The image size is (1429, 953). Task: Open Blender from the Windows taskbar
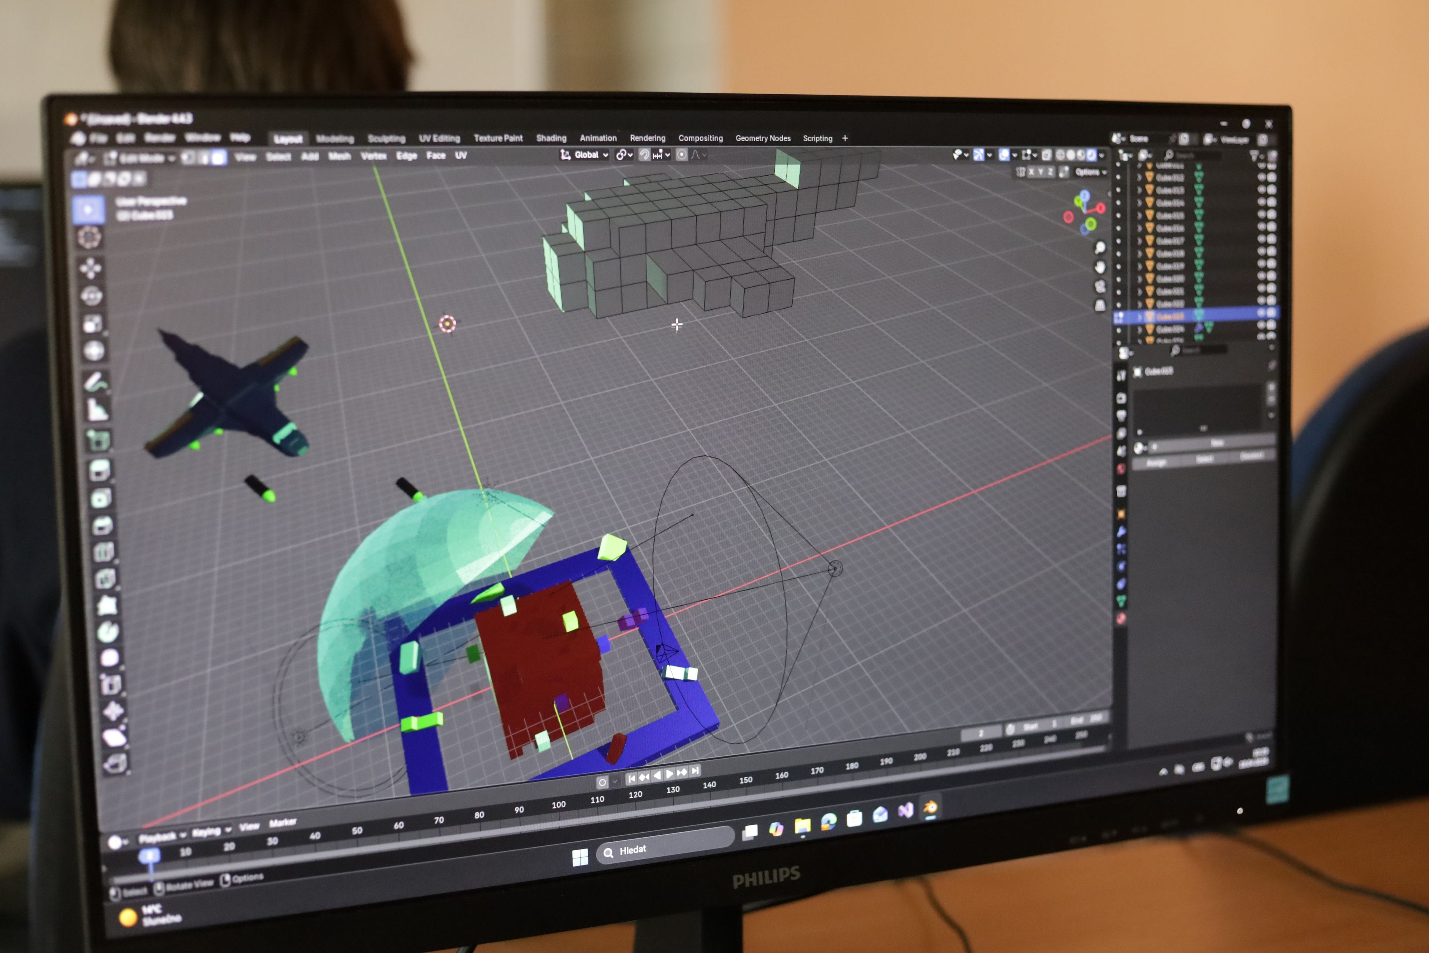pyautogui.click(x=930, y=808)
